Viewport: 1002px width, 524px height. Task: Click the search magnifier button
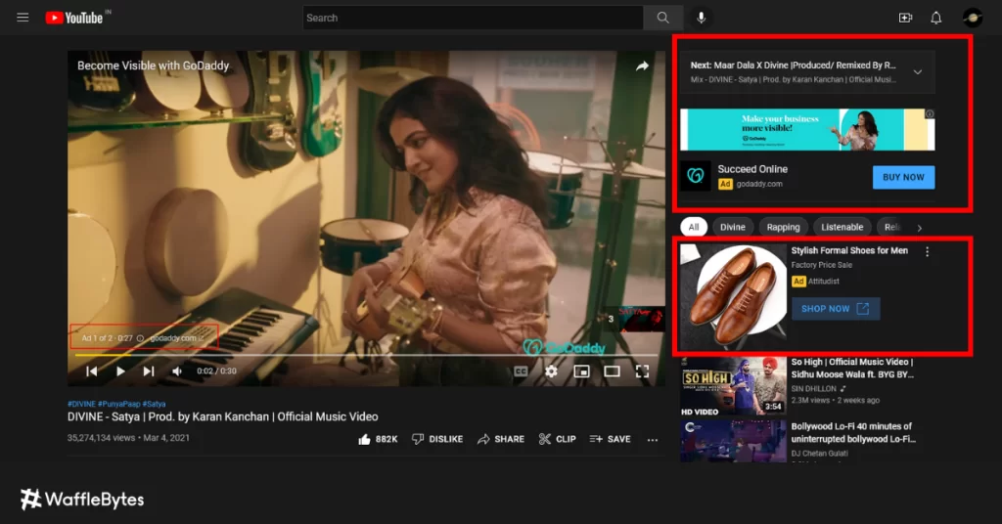(x=662, y=18)
